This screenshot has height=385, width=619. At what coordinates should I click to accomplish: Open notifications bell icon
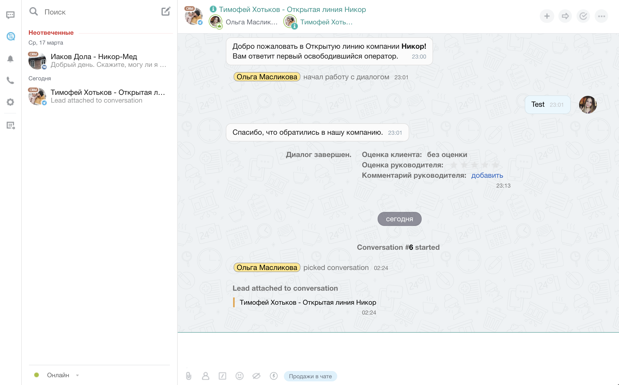(10, 59)
